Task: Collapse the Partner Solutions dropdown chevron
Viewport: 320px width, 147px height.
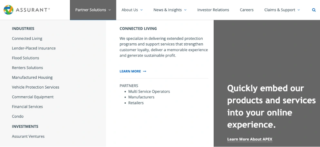Action: [x=110, y=10]
